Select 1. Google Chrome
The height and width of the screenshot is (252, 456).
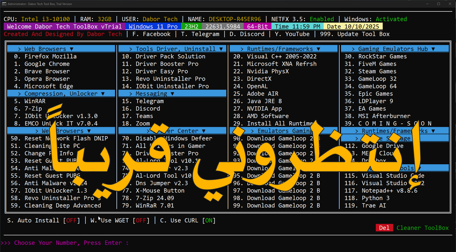tap(42, 64)
